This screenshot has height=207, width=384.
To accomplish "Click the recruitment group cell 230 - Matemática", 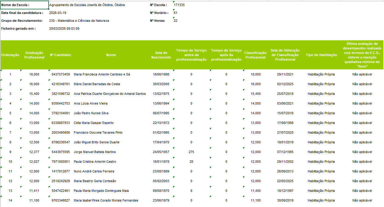I will coord(79,21).
